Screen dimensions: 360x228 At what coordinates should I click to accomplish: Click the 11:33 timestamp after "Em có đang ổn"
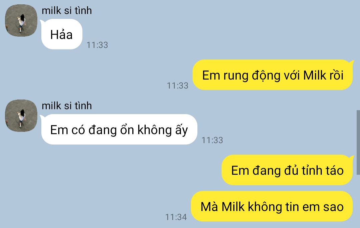coord(212,140)
